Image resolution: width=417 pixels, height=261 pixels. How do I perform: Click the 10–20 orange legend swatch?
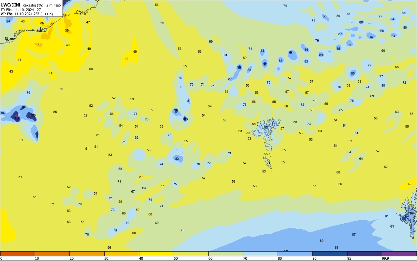pyautogui.click(x=52, y=254)
